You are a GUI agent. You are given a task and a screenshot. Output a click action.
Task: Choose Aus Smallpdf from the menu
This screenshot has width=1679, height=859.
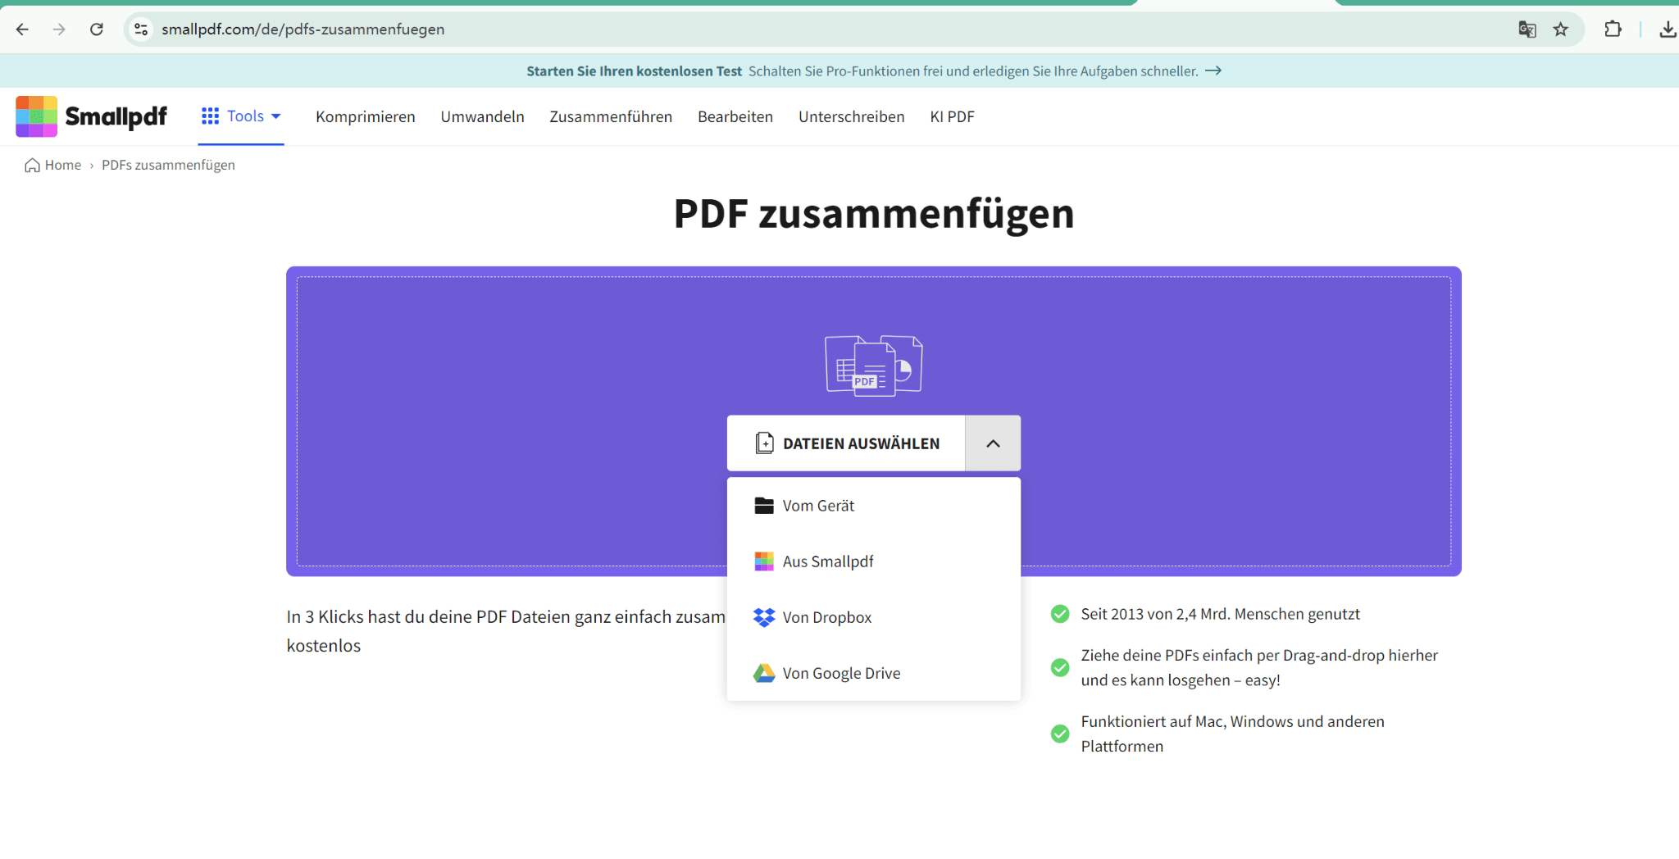coord(874,561)
